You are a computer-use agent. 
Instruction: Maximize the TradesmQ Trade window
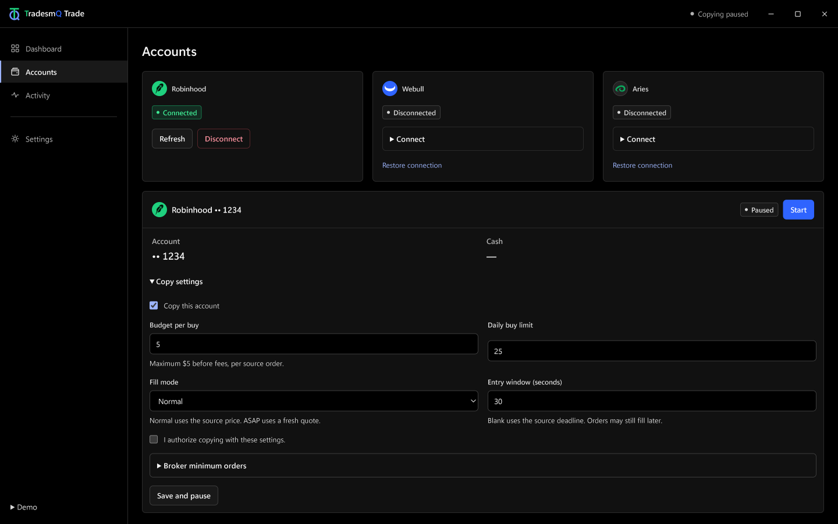[x=798, y=14]
